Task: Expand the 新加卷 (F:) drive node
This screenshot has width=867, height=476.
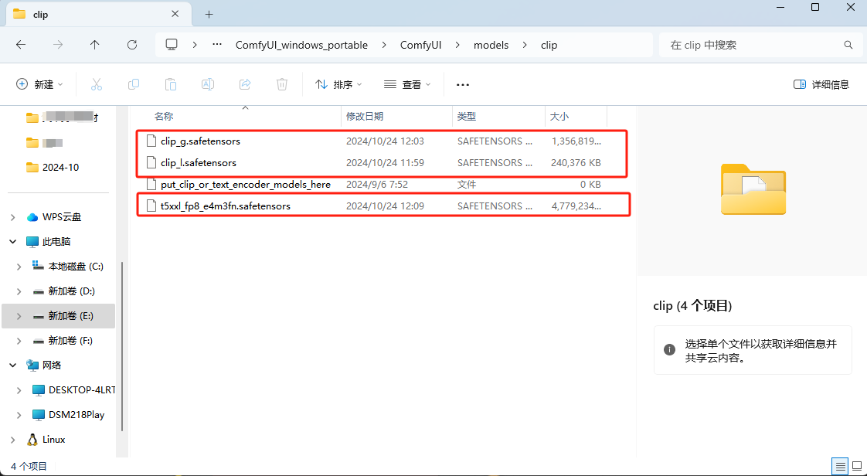Action: click(19, 341)
